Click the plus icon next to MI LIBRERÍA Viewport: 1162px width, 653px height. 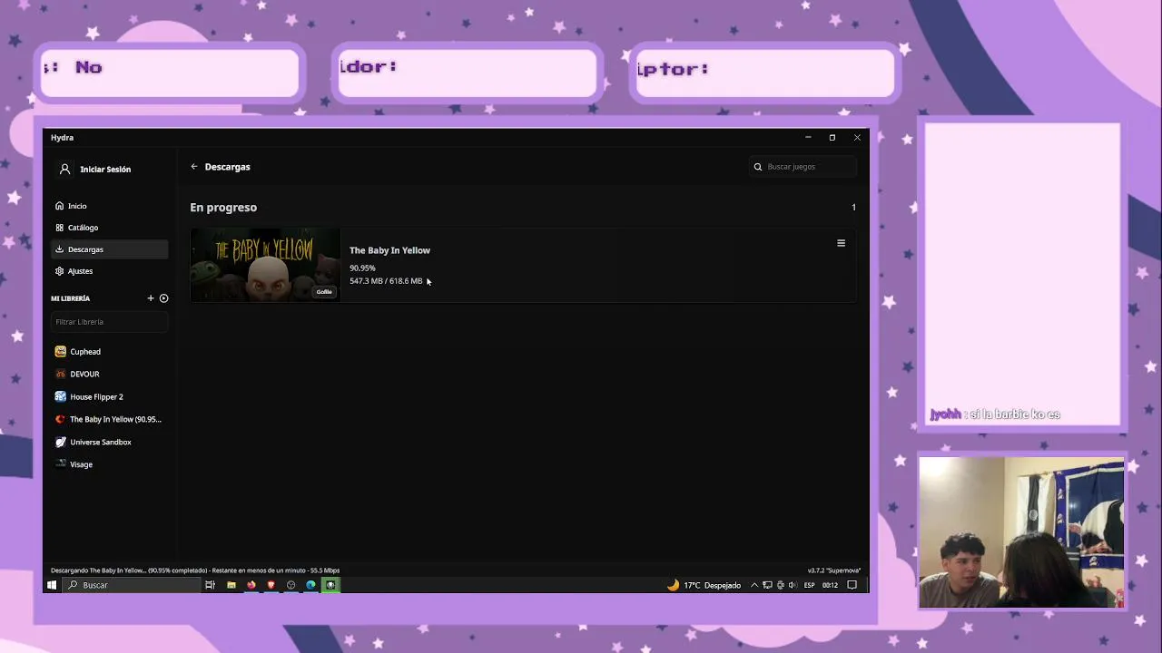click(x=151, y=298)
